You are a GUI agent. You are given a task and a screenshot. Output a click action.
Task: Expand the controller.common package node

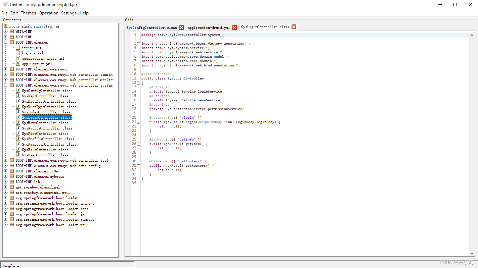[x=6, y=74]
